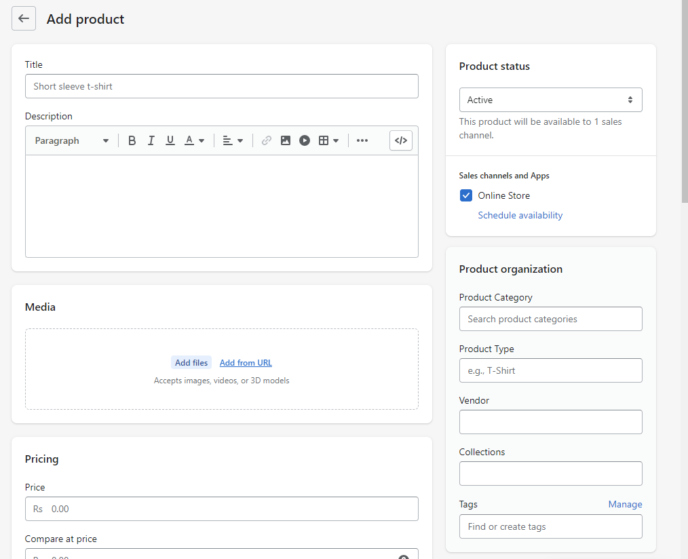Click the product Title input field

(x=222, y=86)
